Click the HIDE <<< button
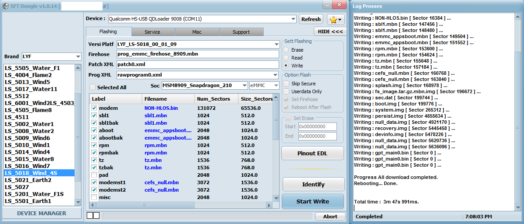 (x=329, y=31)
